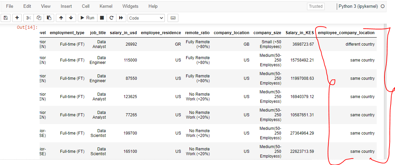Open the Code cell type dropdown
Screen dimensions: 395x165
pos(146,18)
